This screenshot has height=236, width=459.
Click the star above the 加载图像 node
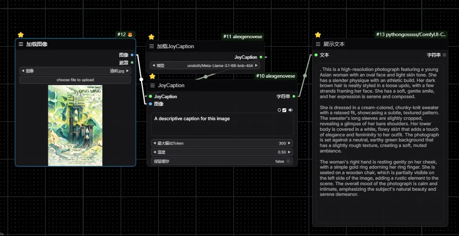pos(21,35)
